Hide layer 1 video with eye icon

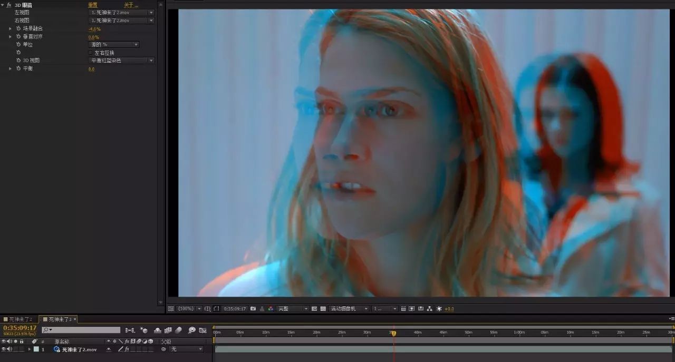[4, 349]
